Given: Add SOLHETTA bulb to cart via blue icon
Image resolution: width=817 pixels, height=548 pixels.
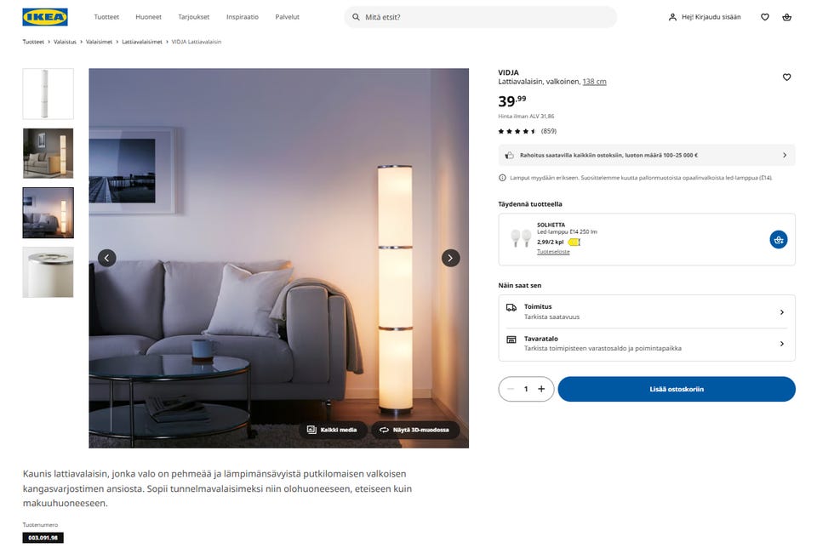Looking at the screenshot, I should [x=779, y=240].
